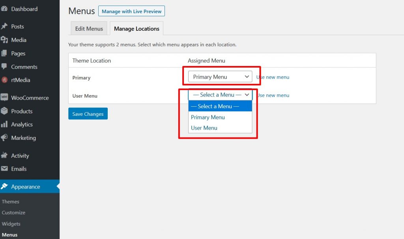This screenshot has height=239, width=404.
Task: Click the Posts pushpin icon
Action: tap(4, 26)
